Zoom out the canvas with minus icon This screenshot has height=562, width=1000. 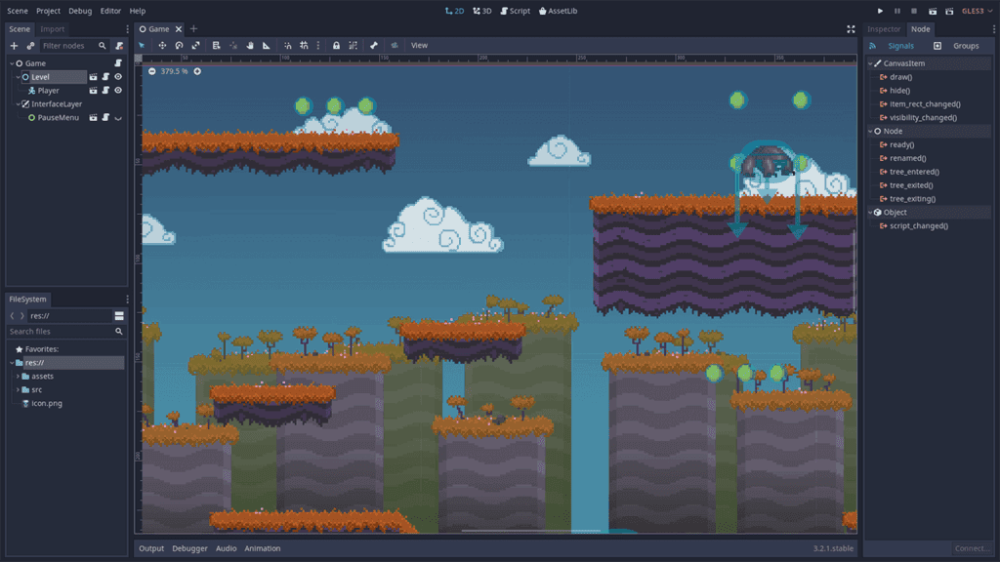[151, 71]
